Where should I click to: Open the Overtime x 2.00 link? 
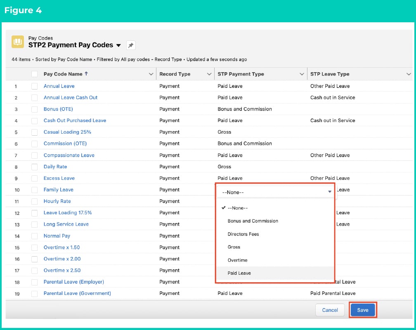pyautogui.click(x=62, y=259)
